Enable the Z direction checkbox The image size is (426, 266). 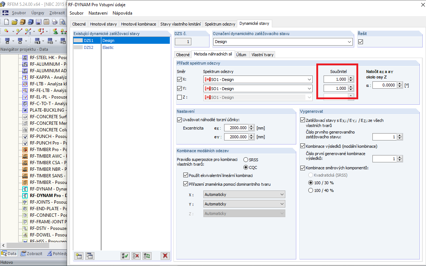pos(179,97)
